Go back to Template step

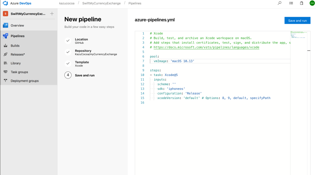point(82,63)
